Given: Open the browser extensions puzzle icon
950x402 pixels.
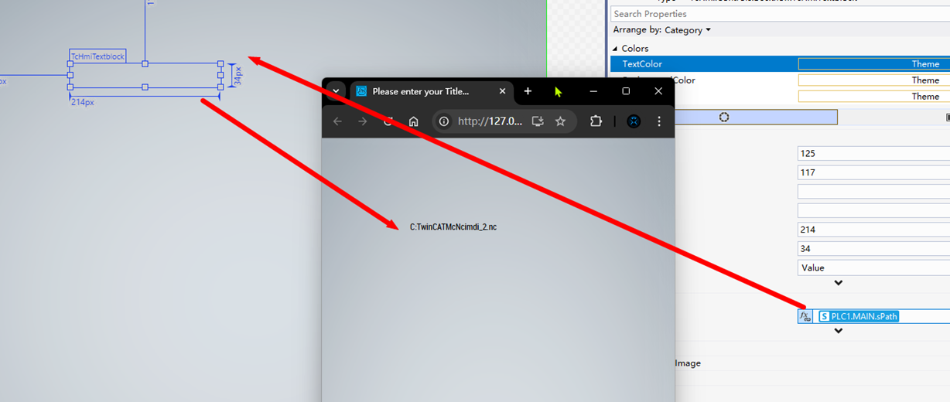Looking at the screenshot, I should coord(596,121).
